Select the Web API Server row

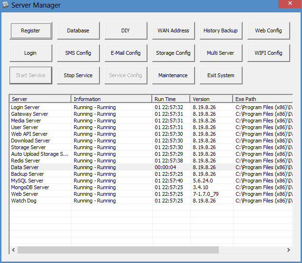(151, 134)
